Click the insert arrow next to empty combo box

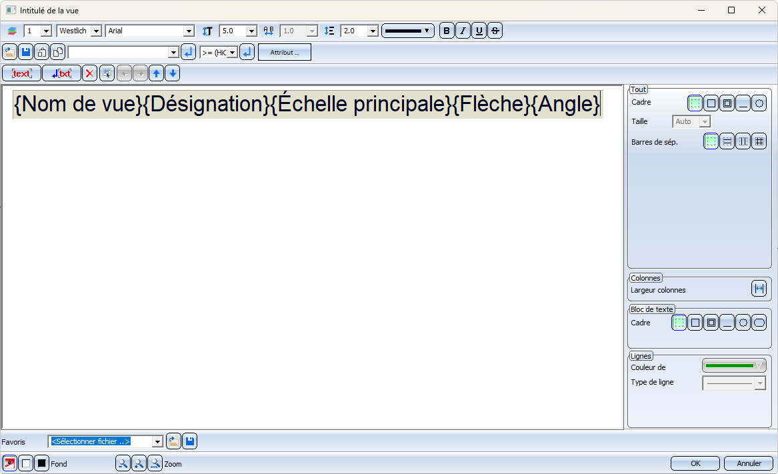coord(188,52)
